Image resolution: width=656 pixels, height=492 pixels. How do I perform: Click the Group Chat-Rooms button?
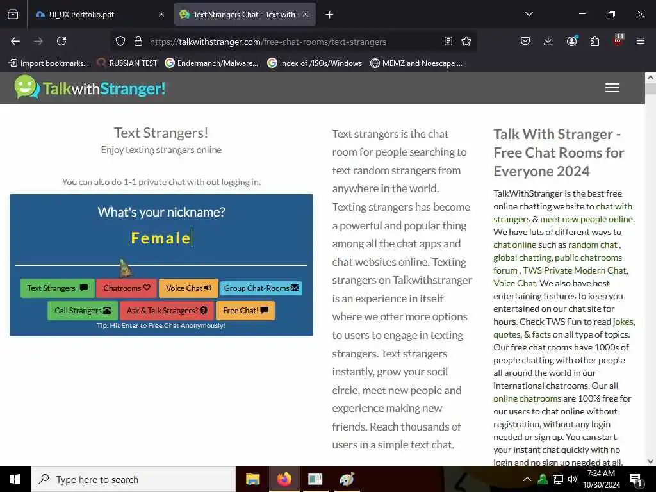point(261,288)
